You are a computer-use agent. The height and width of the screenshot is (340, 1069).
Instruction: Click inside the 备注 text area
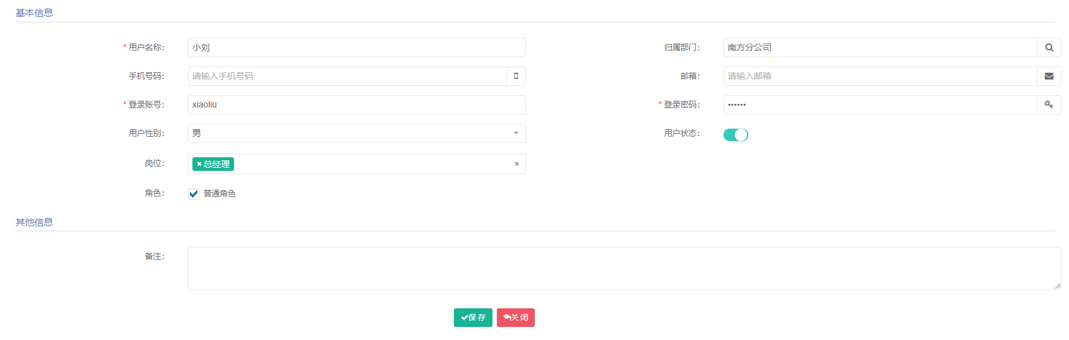(623, 269)
